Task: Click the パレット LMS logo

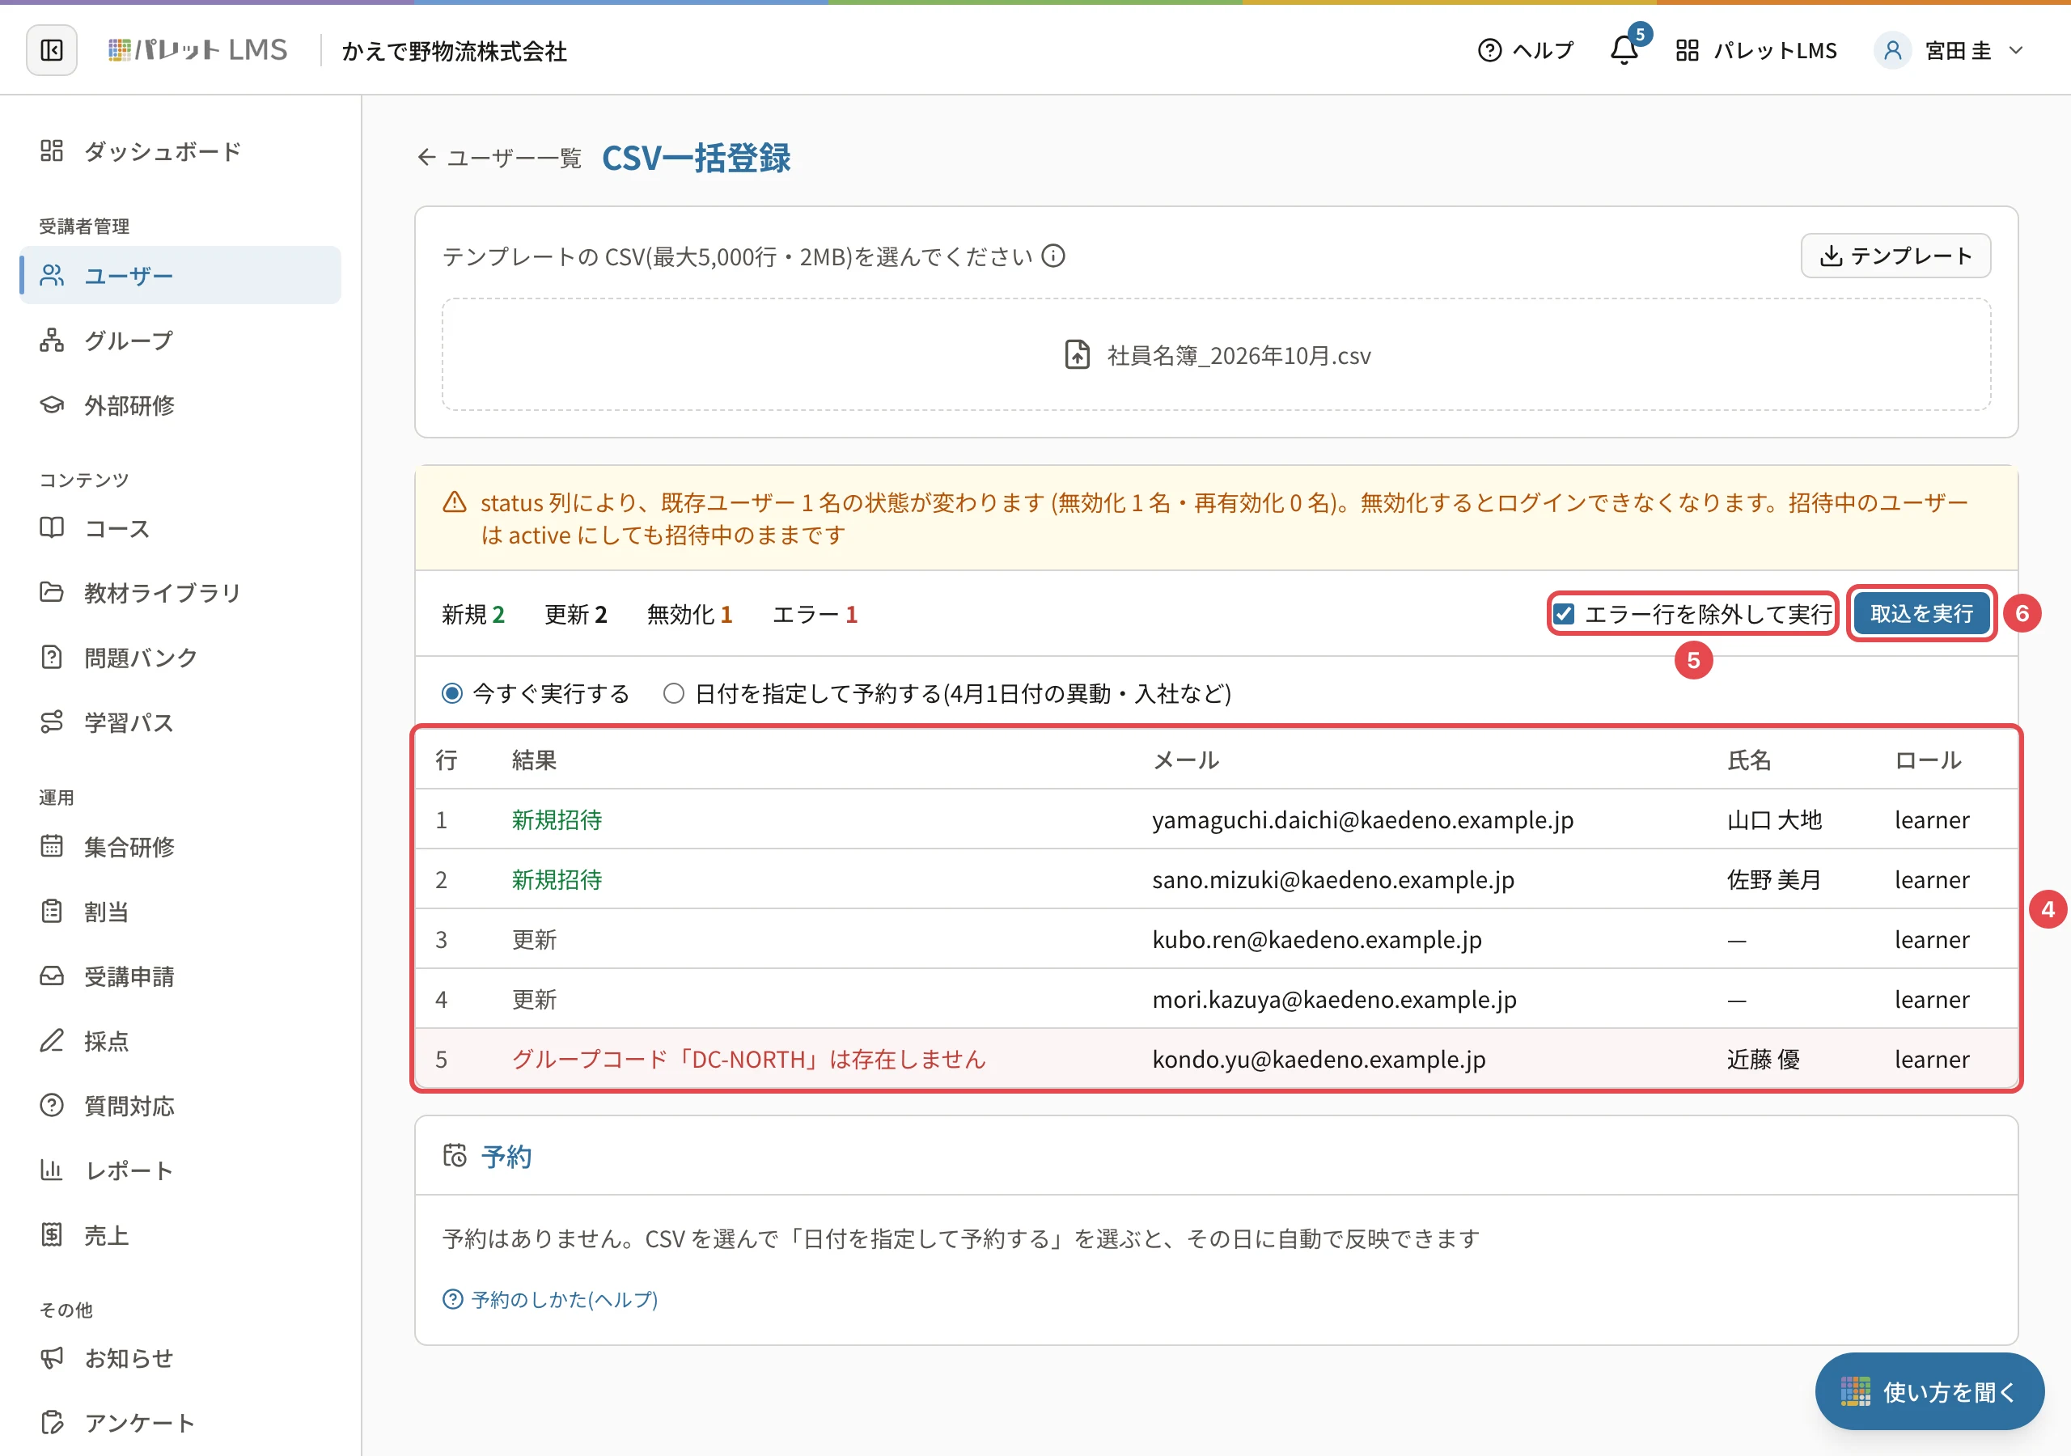Action: [197, 50]
